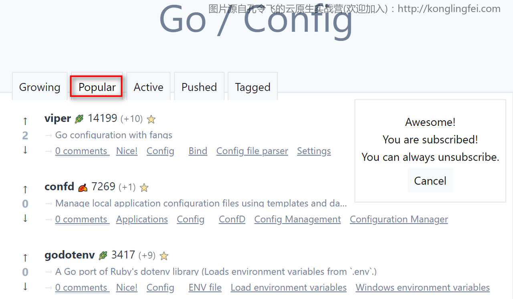Switch to the Growing tab

40,87
